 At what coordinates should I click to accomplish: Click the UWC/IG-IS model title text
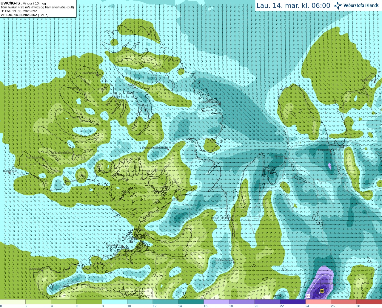coord(10,3)
